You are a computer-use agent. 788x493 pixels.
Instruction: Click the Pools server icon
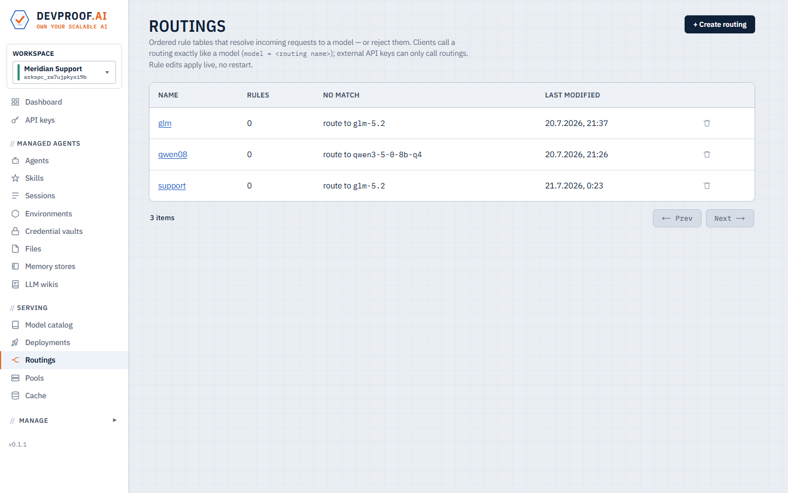[x=15, y=378]
